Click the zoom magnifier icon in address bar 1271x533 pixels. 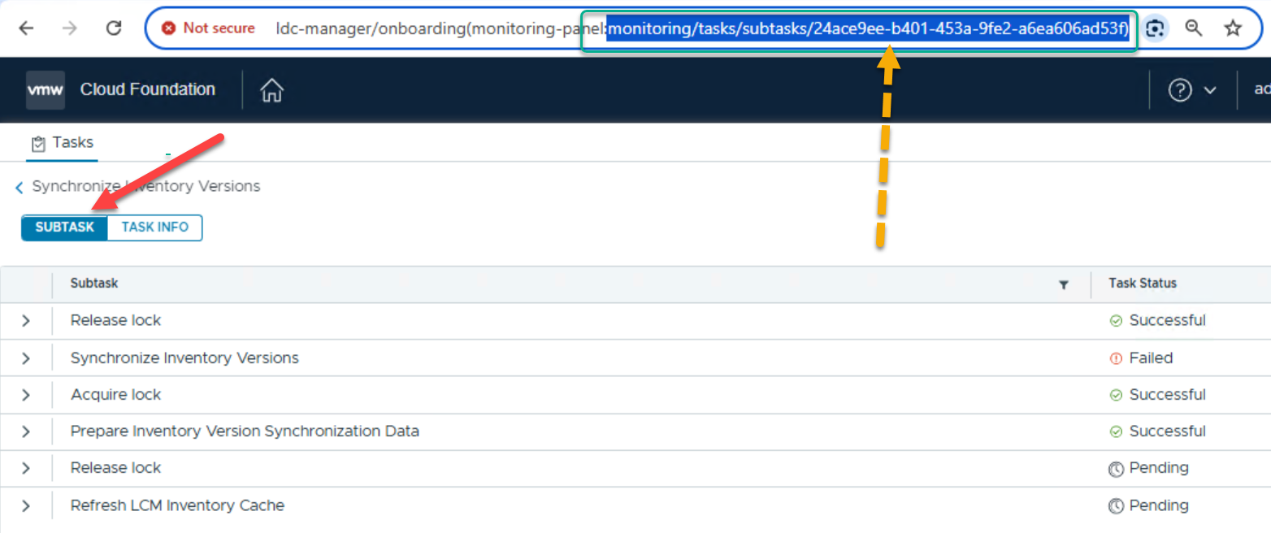coord(1193,28)
